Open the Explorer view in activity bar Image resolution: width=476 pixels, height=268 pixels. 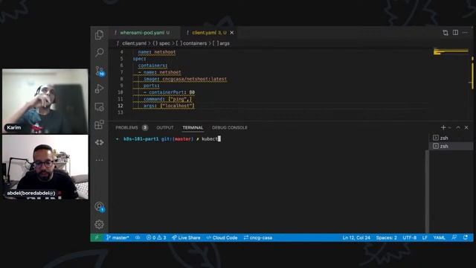pos(99,35)
